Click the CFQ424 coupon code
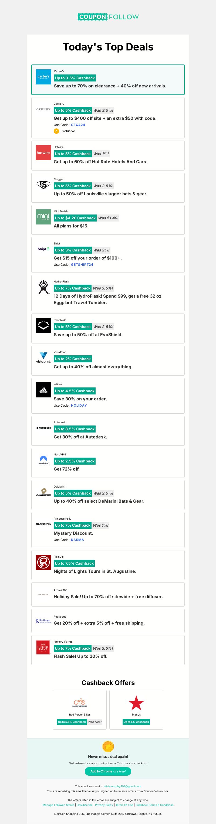Viewport: 216px width, 824px height. [x=78, y=125]
